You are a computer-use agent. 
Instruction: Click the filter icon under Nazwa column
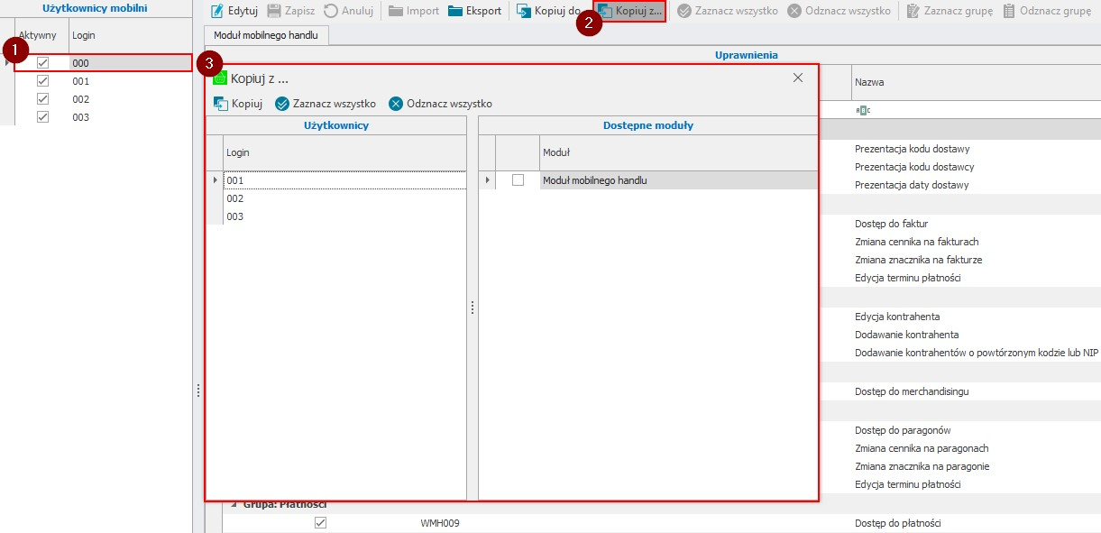pyautogui.click(x=864, y=110)
